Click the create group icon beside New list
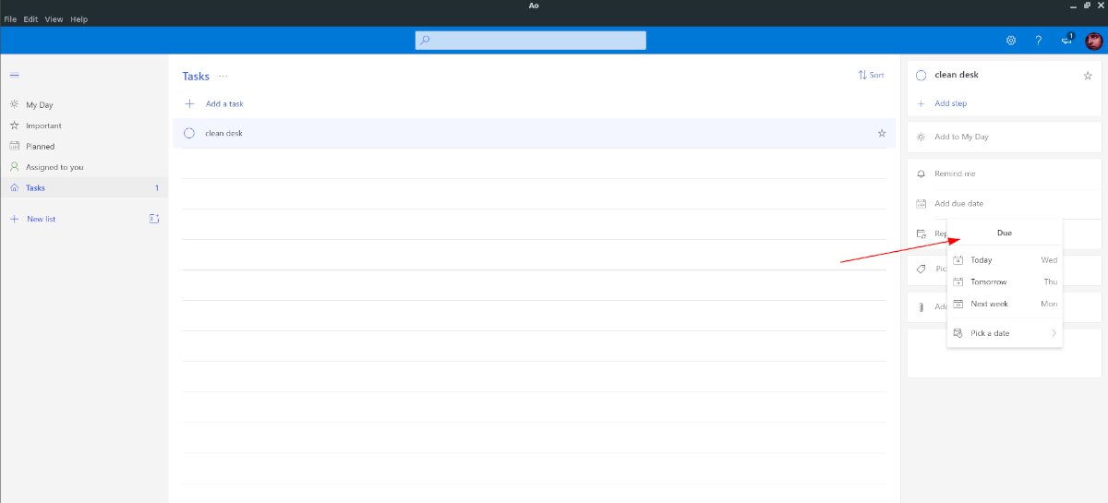Screen dimensions: 1108x503 [154, 219]
